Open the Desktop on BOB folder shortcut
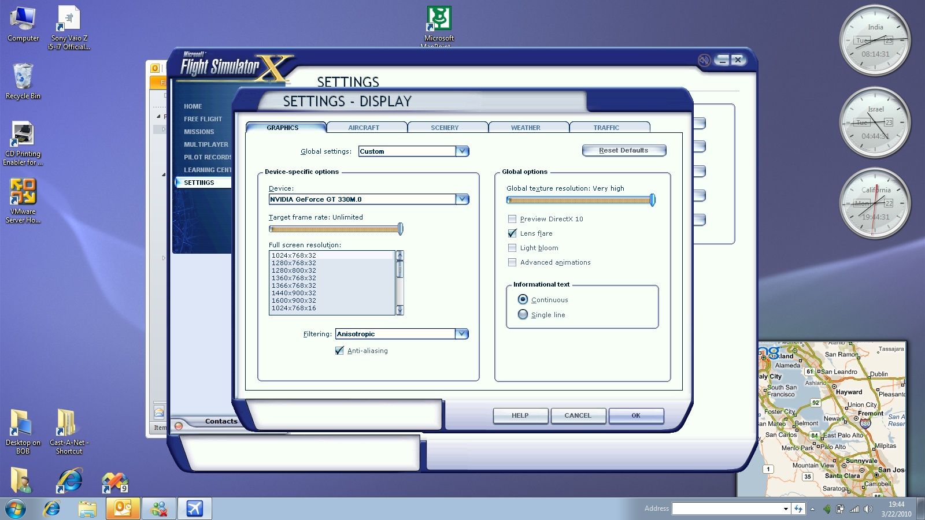 click(x=23, y=432)
